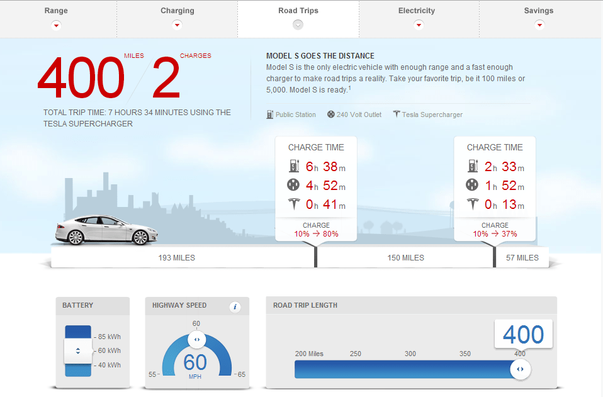
Task: Expand the red arrow under Range
Action: tap(56, 25)
